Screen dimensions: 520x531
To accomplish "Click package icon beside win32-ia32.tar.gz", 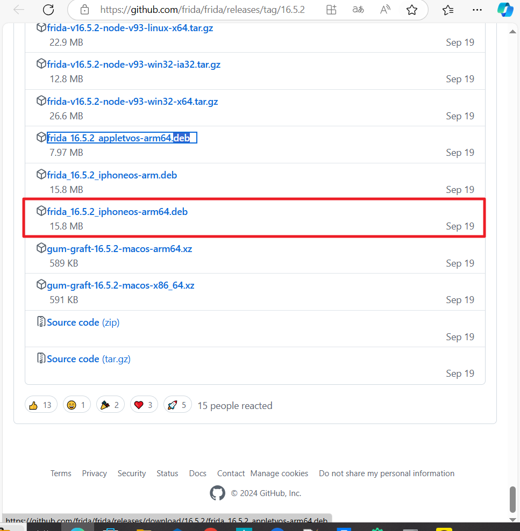I will tap(41, 63).
